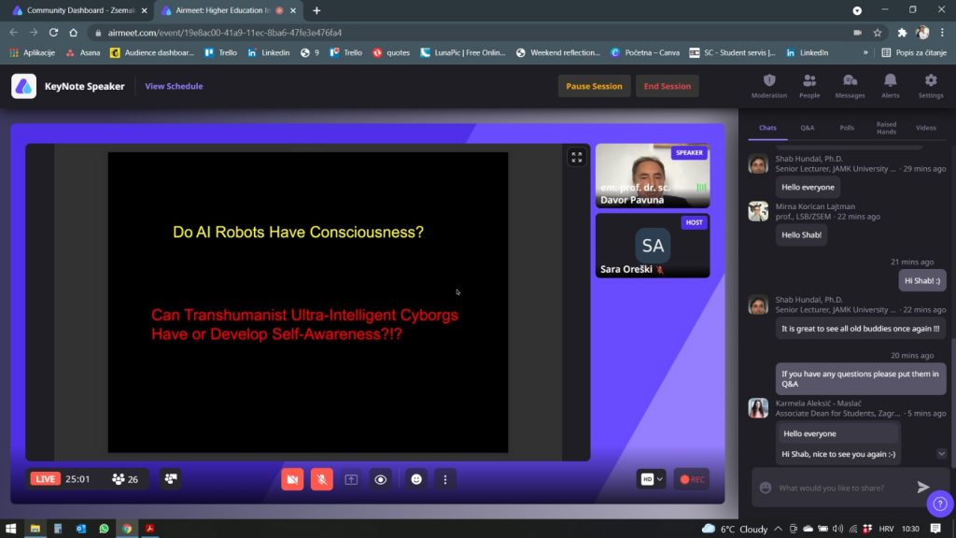The width and height of the screenshot is (956, 538).
Task: Open Airmeet Settings gear
Action: (x=931, y=86)
